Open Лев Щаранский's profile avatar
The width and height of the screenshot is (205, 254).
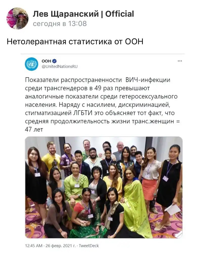[17, 18]
